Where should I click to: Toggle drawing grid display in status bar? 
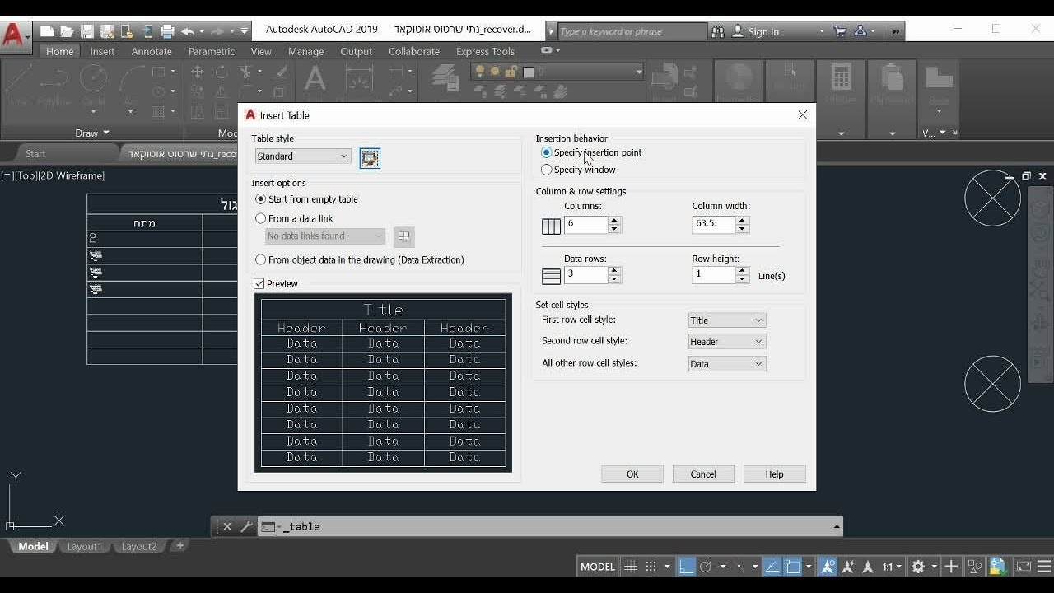click(631, 567)
